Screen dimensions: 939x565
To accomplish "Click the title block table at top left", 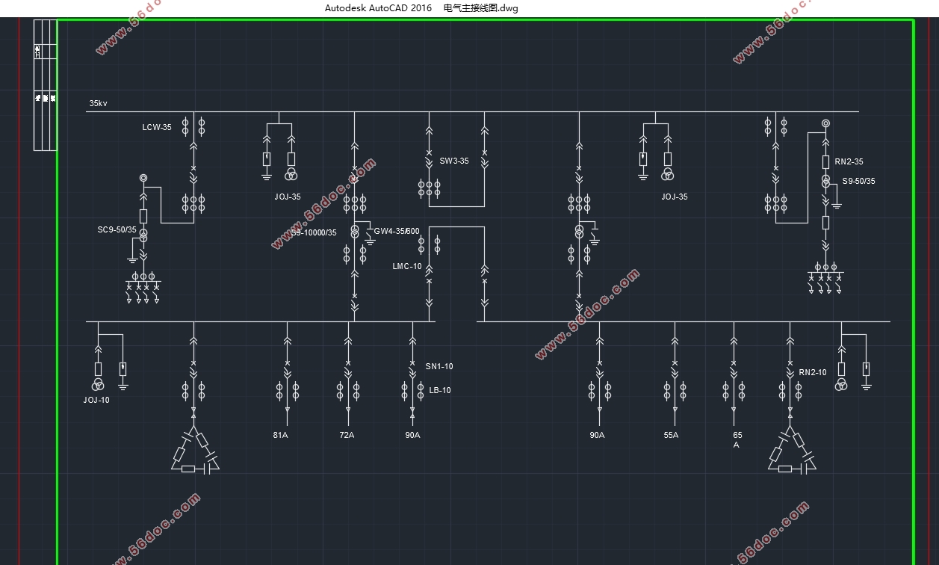I will (x=45, y=84).
